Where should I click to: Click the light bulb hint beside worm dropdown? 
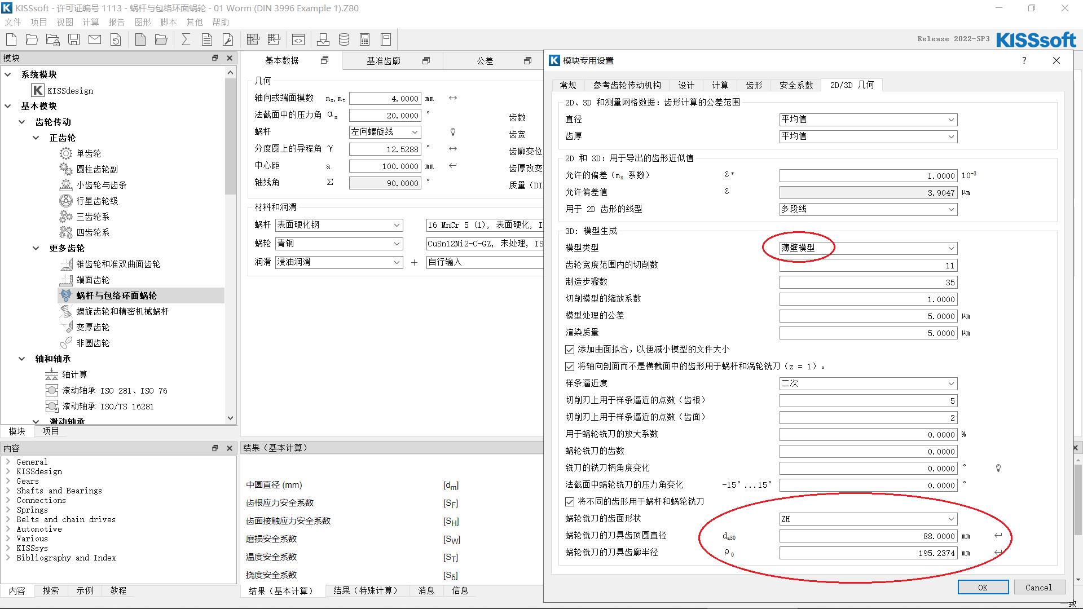point(452,132)
